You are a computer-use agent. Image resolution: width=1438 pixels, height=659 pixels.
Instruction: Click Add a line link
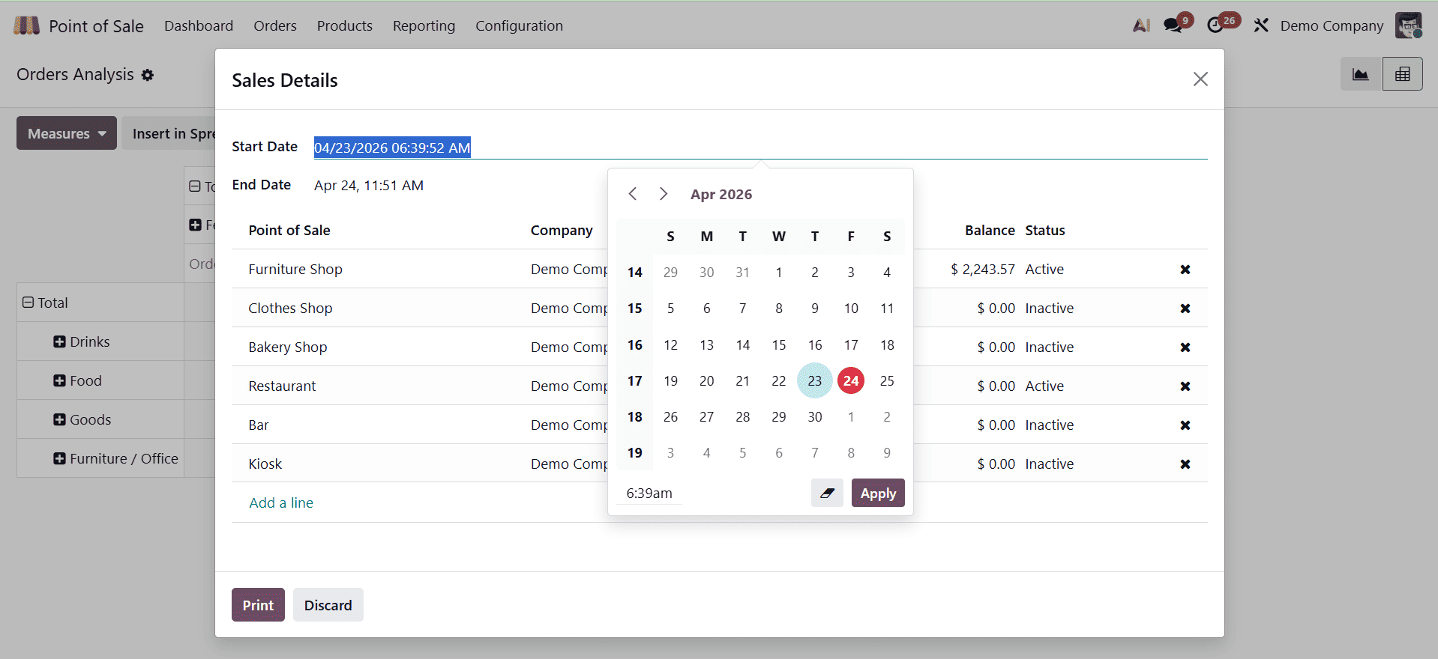[281, 503]
